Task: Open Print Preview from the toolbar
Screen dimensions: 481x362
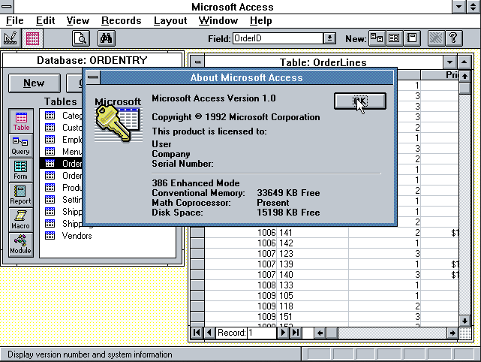Action: (x=81, y=38)
